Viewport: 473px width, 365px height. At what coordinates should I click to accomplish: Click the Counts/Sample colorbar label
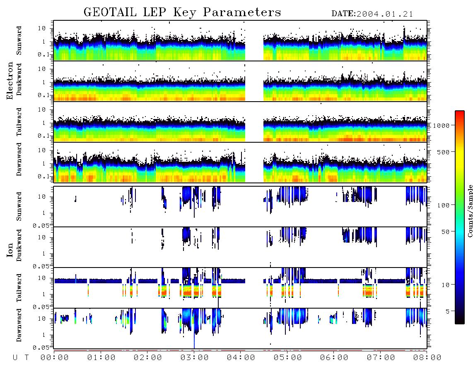click(470, 211)
